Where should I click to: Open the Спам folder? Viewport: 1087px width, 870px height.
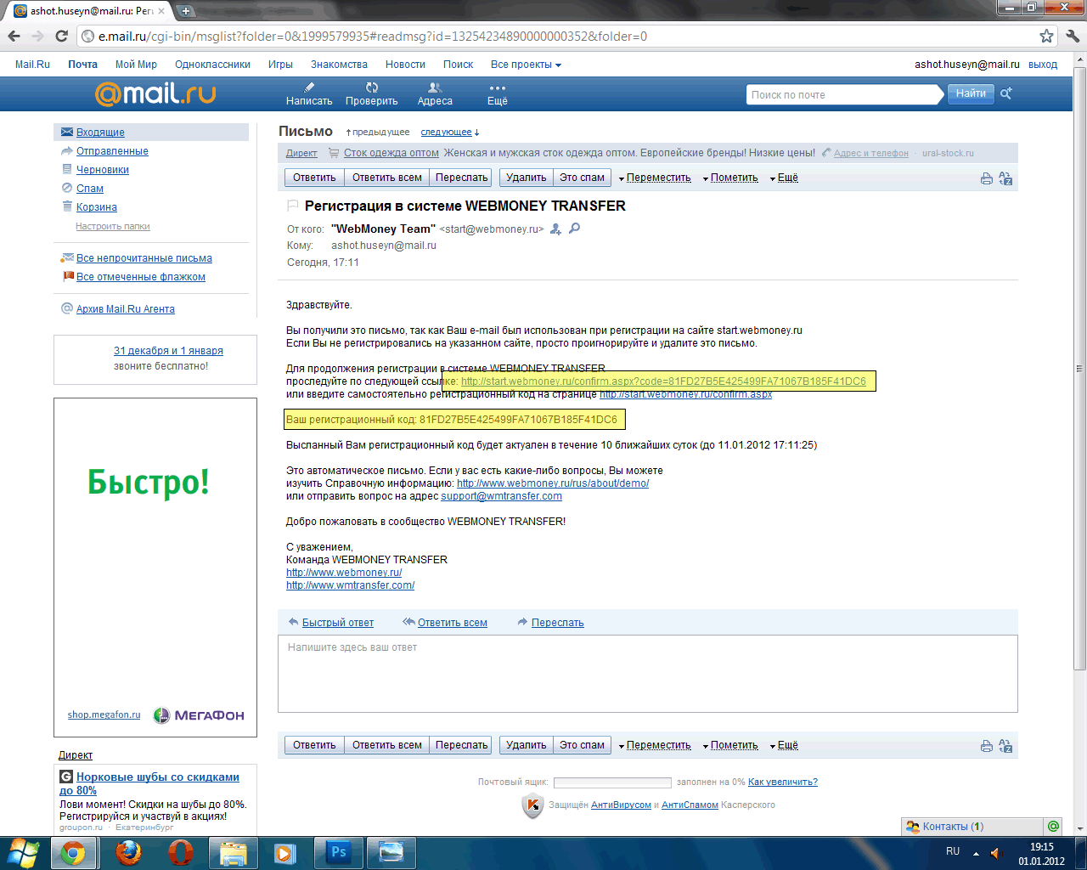[90, 189]
